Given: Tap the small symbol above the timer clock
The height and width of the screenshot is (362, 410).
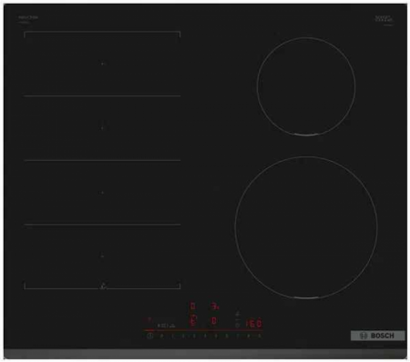Looking at the screenshot, I should click(238, 314).
